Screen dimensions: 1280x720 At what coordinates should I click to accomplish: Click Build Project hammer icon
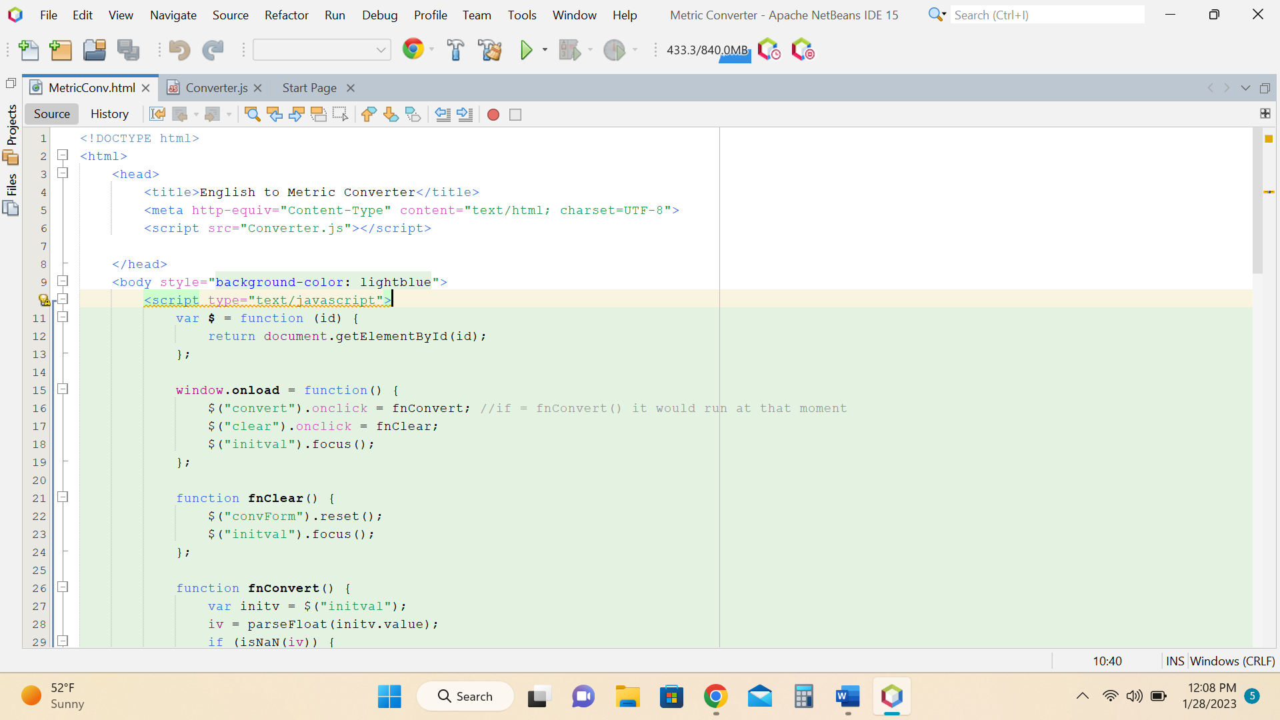pyautogui.click(x=456, y=50)
